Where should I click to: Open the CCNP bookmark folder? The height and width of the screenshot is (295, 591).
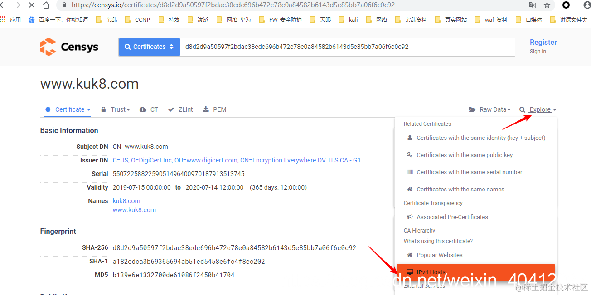tap(137, 19)
